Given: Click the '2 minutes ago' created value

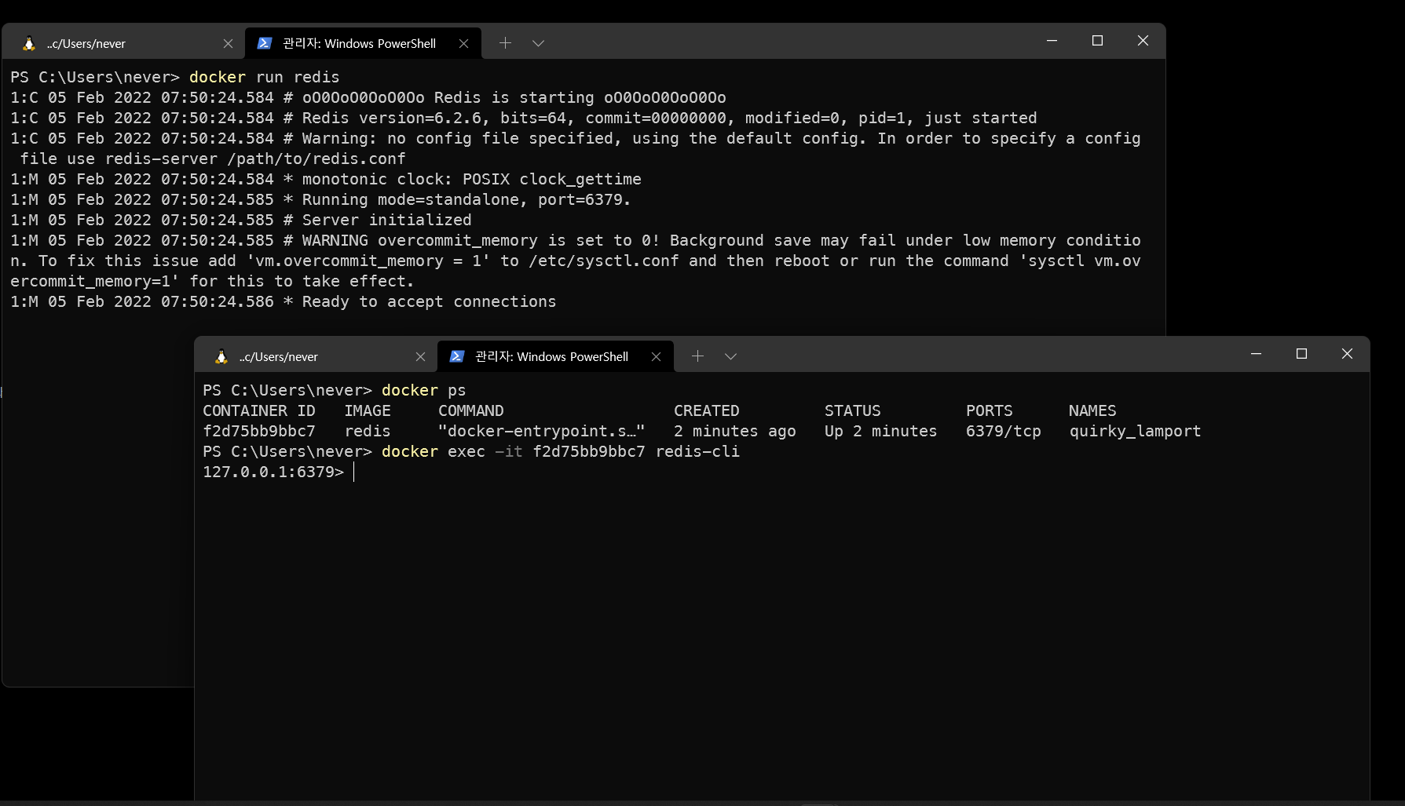Looking at the screenshot, I should [x=735, y=431].
